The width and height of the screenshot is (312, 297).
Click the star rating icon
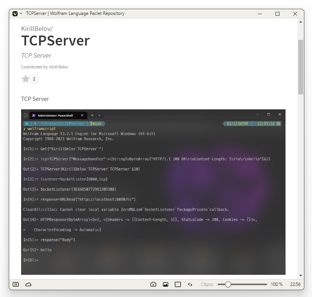[x=25, y=79]
